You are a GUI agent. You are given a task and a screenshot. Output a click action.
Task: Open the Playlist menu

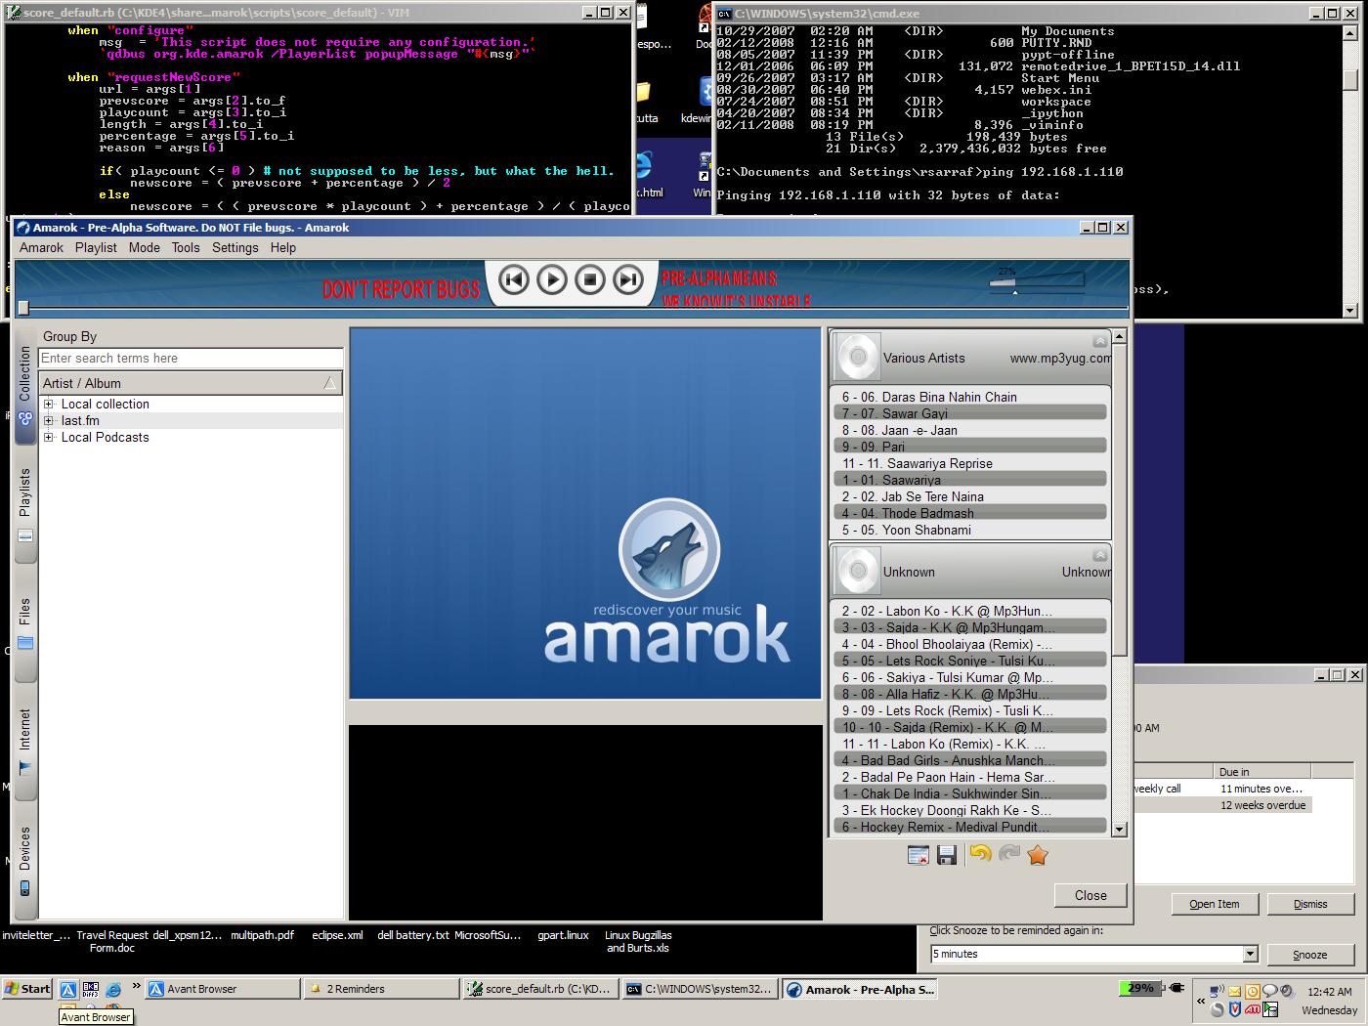tap(96, 247)
